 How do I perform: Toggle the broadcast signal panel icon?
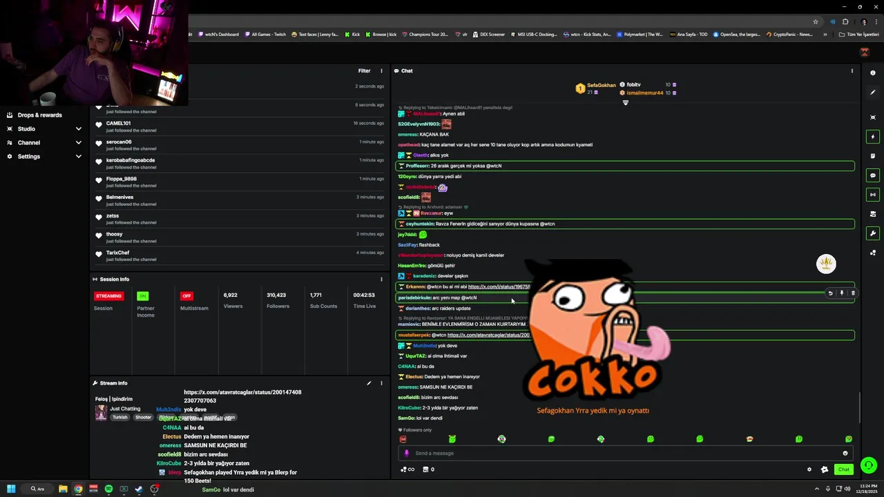[873, 195]
